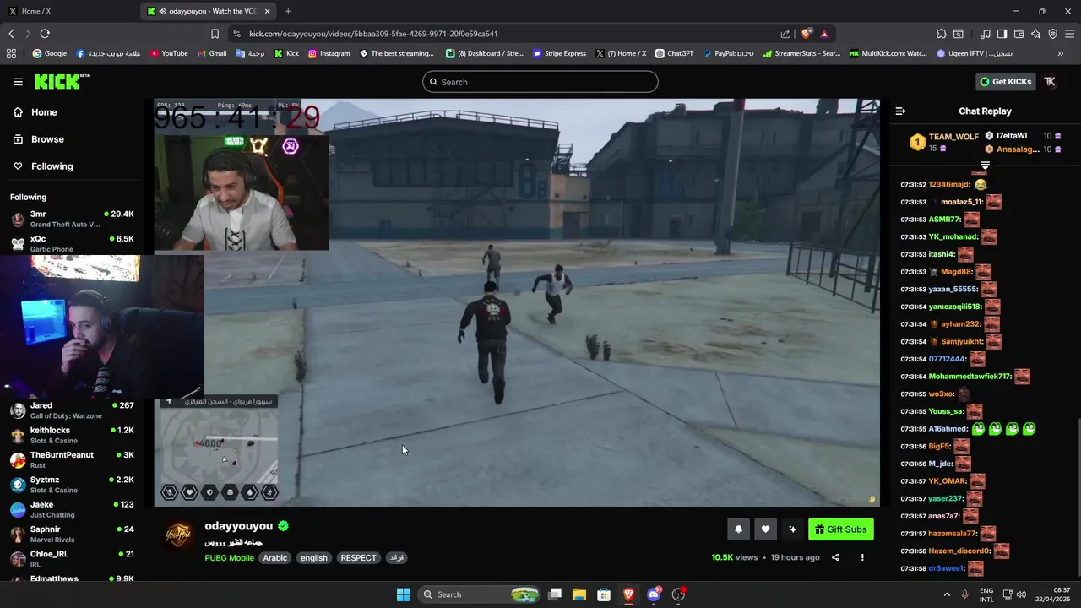Show hidden system tray icons
The width and height of the screenshot is (1081, 608).
pyautogui.click(x=946, y=594)
